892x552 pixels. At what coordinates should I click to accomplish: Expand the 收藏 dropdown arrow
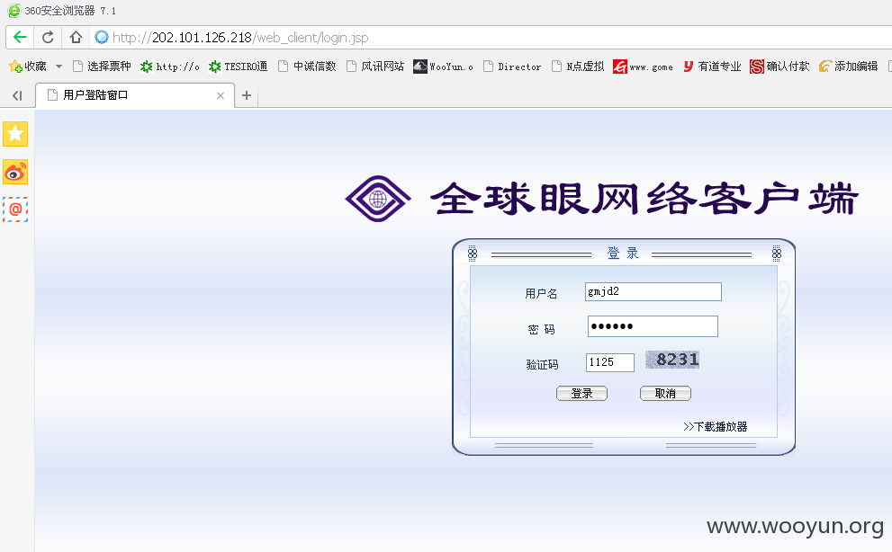pyautogui.click(x=59, y=67)
